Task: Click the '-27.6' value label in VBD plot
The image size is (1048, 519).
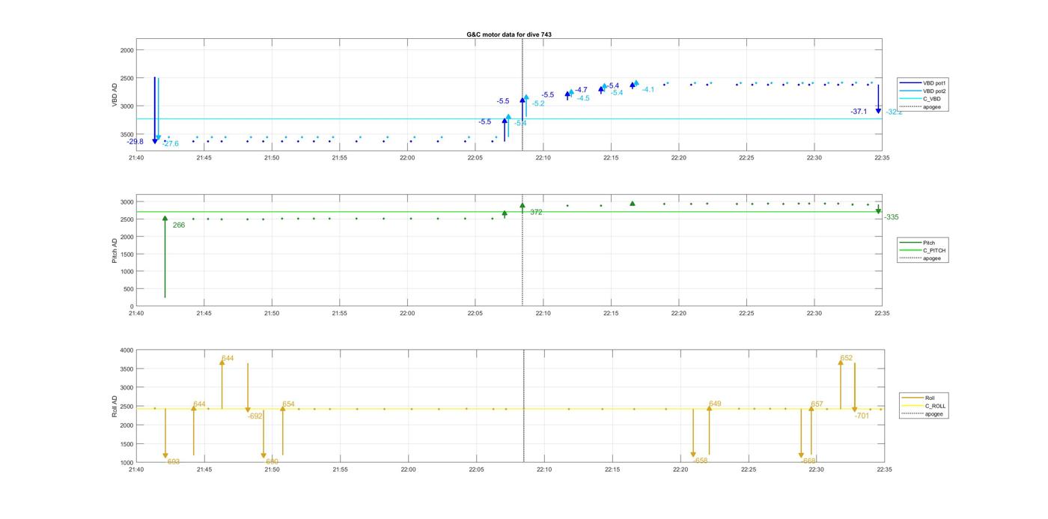Action: point(170,144)
